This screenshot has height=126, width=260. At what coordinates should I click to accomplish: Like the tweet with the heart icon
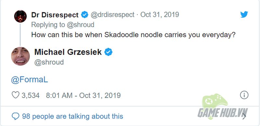point(16,95)
